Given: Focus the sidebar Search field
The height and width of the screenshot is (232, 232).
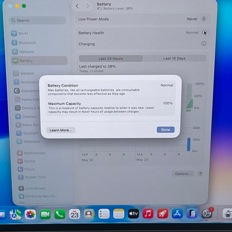Looking at the screenshot, I should 37,20.
